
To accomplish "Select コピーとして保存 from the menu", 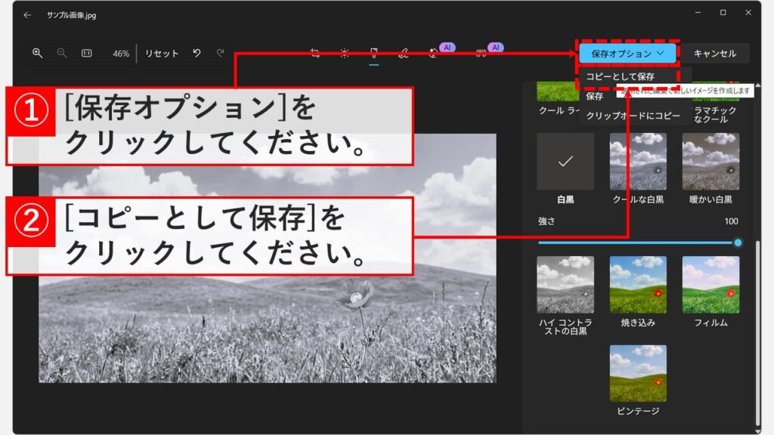I will point(620,76).
